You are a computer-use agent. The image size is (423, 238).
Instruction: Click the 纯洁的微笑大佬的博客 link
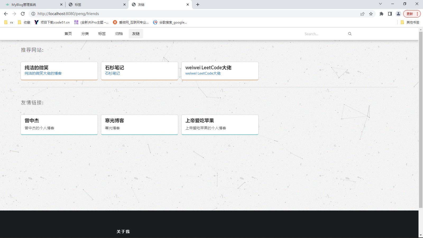(x=43, y=73)
